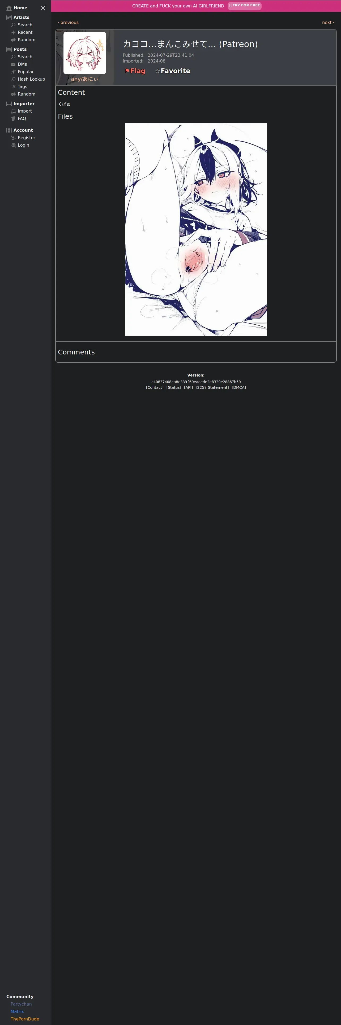Click the version hash c40837408ca8c339f69eaeede2e8329e28867b50

pyautogui.click(x=196, y=382)
